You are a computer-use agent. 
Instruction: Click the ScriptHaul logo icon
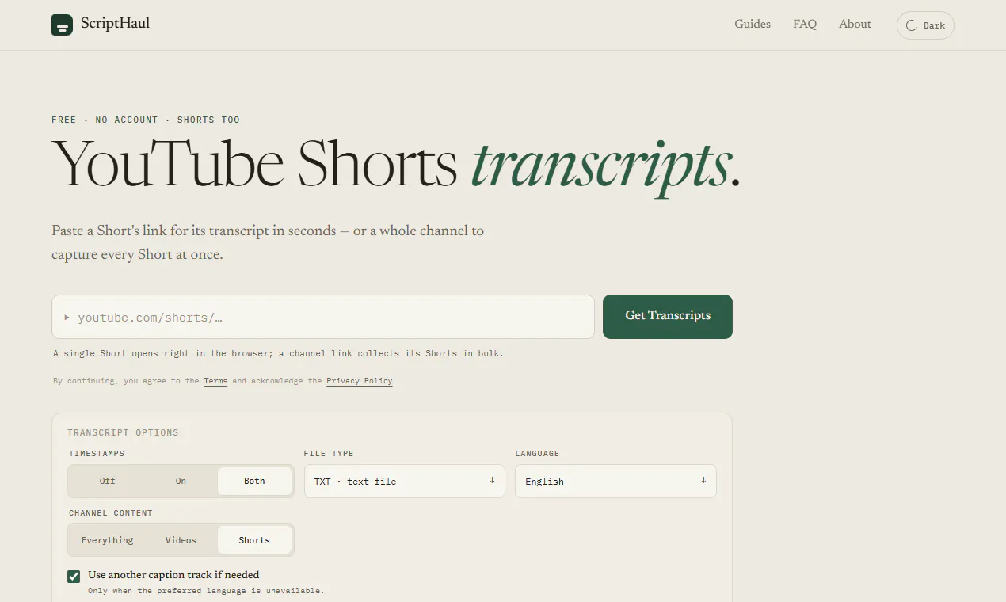pos(62,25)
